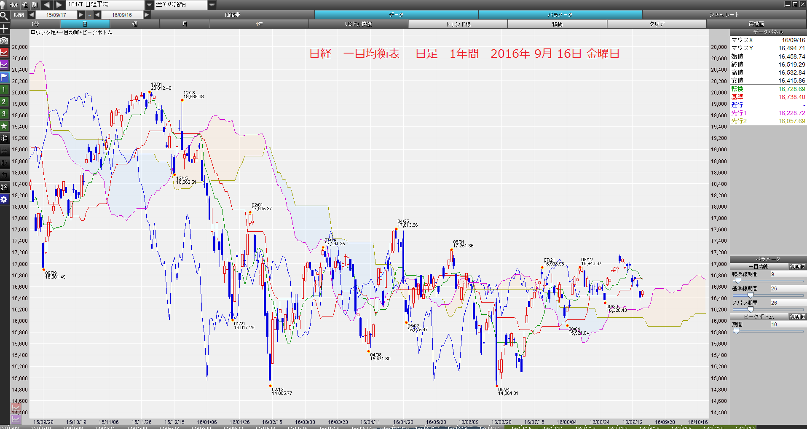Click the blue flag icon
This screenshot has height=429, width=807.
pos(4,77)
